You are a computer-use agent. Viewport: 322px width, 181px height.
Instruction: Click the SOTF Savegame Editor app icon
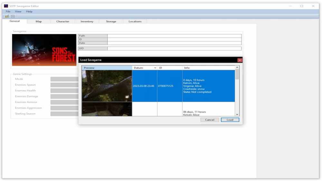[x=6, y=6]
